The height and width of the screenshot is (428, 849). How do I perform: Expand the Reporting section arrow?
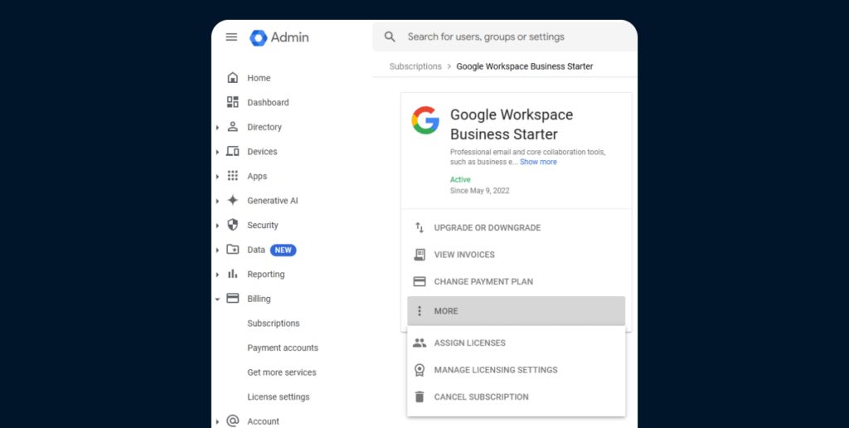218,275
